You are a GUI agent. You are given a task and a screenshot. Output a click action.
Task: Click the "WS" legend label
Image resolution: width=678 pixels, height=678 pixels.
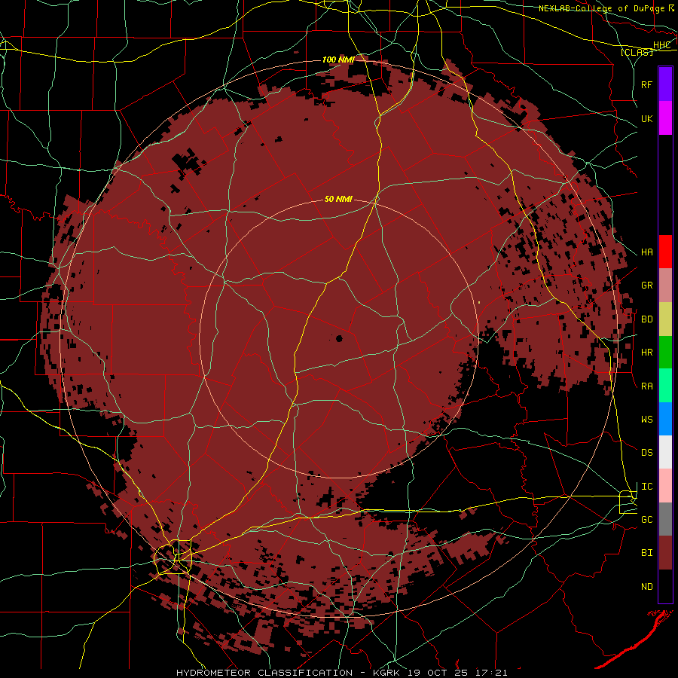coord(646,420)
